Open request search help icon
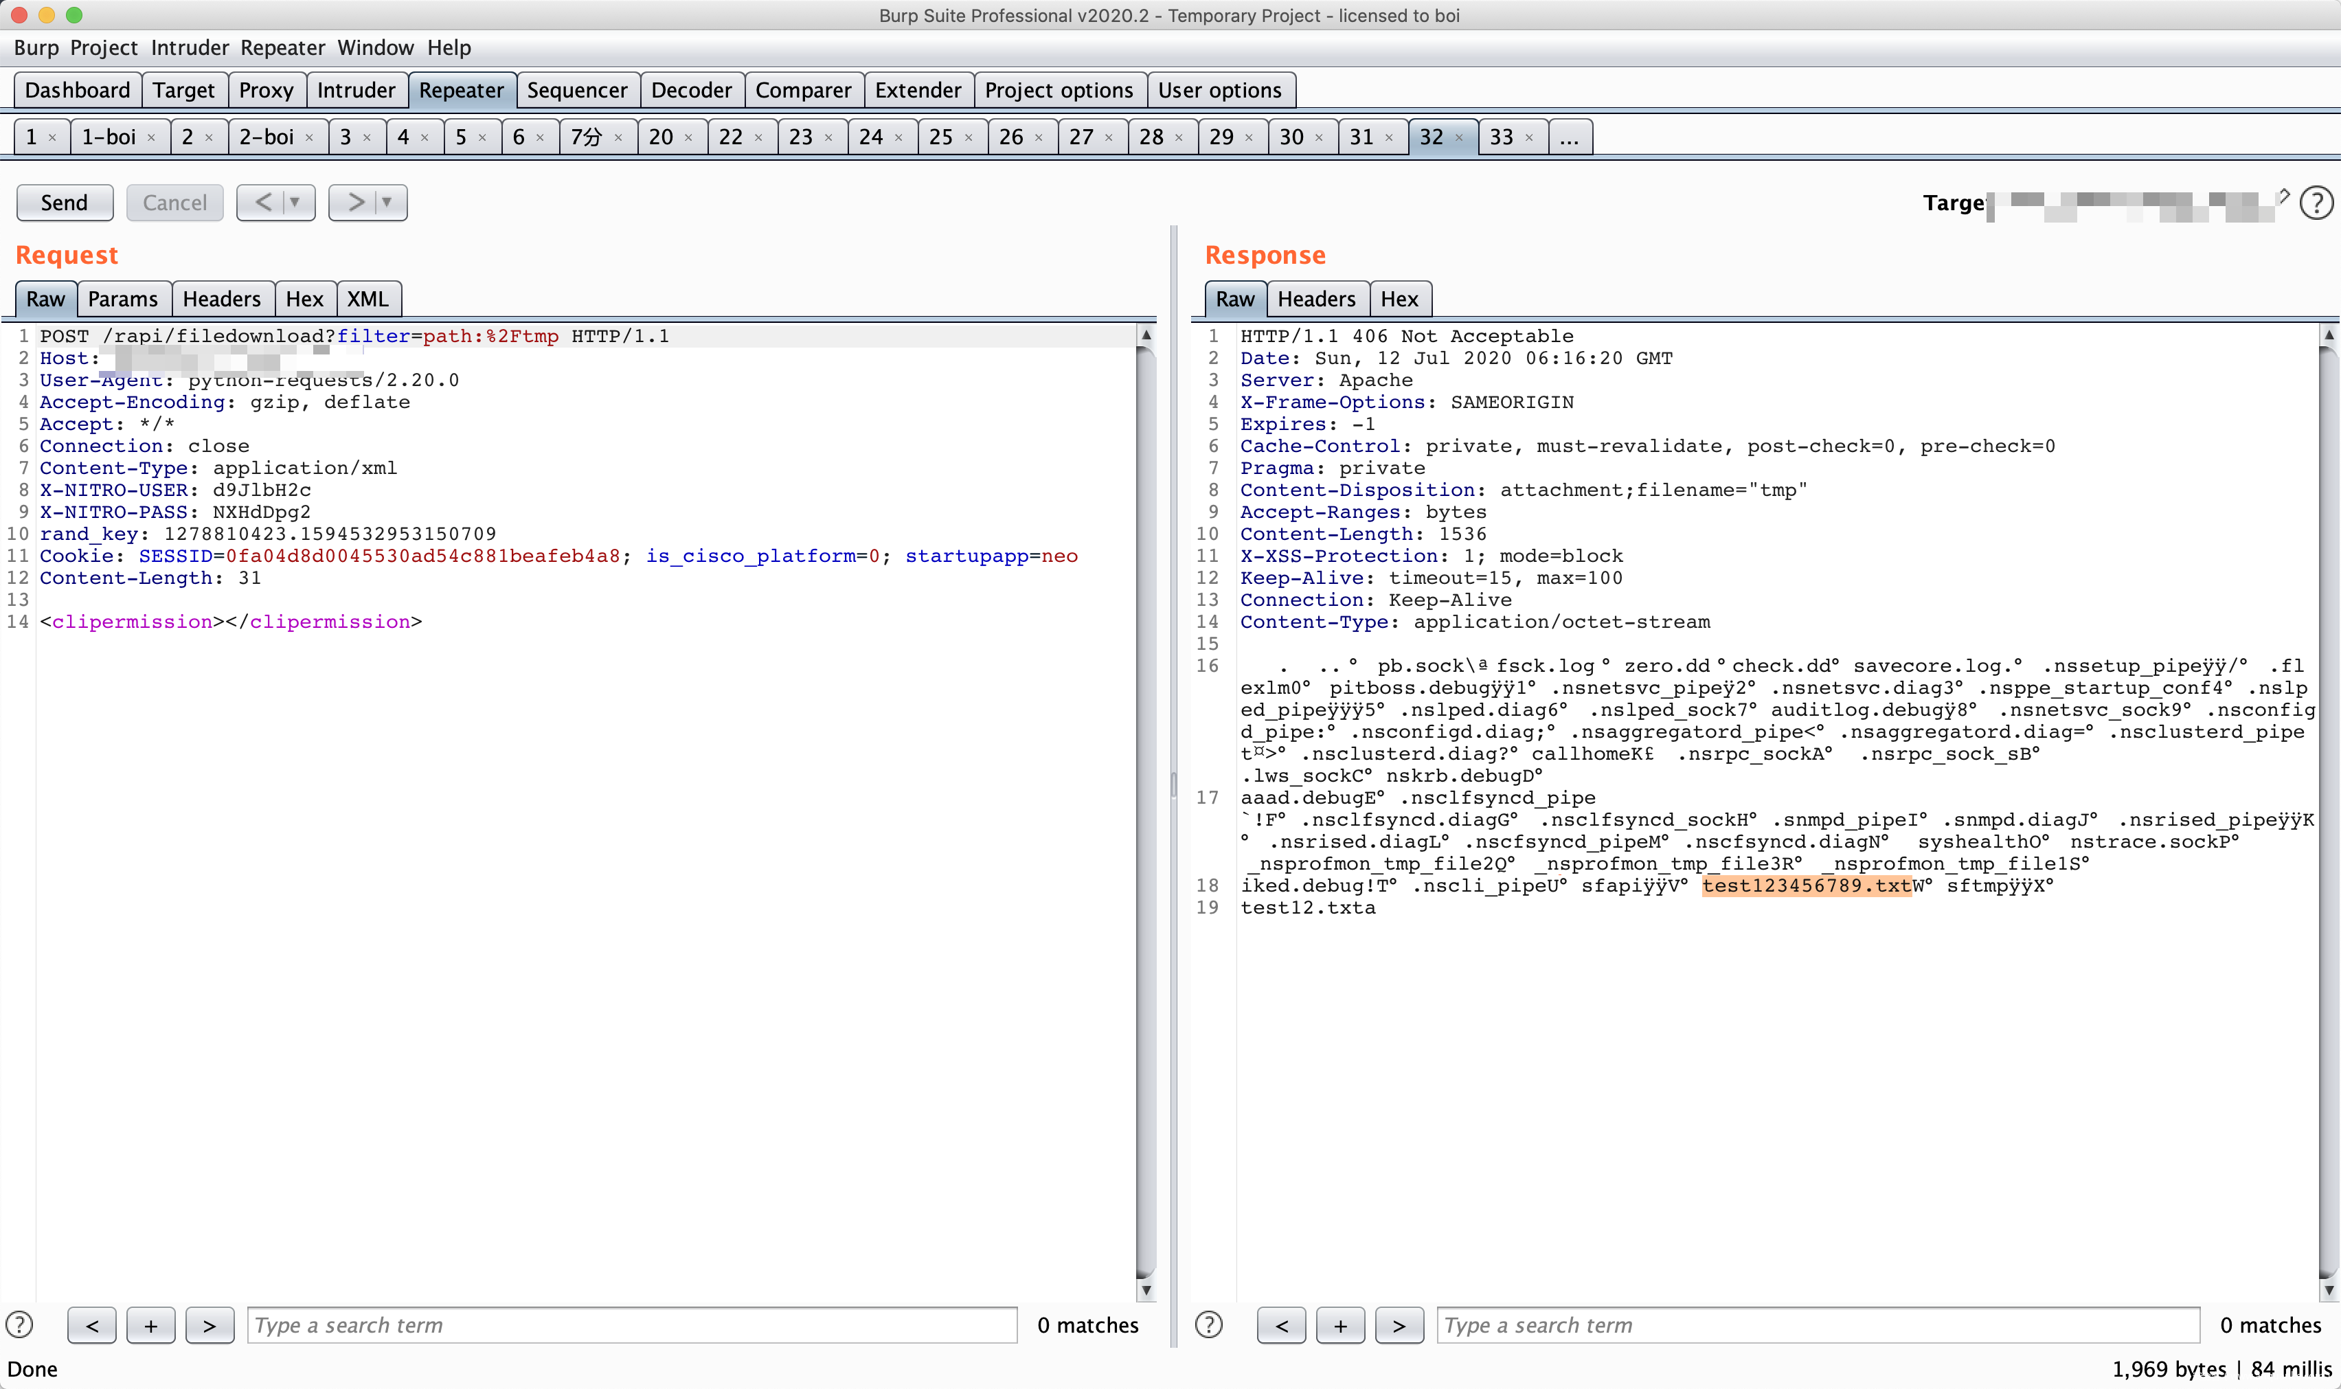Screen dimensions: 2341x1389 tap(20, 1324)
